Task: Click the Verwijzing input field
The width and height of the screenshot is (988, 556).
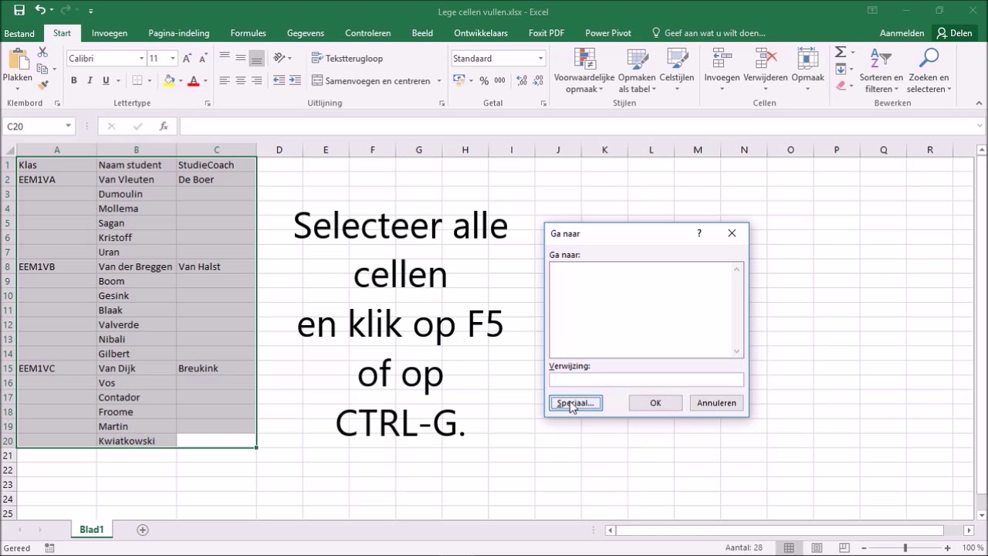Action: pos(646,380)
